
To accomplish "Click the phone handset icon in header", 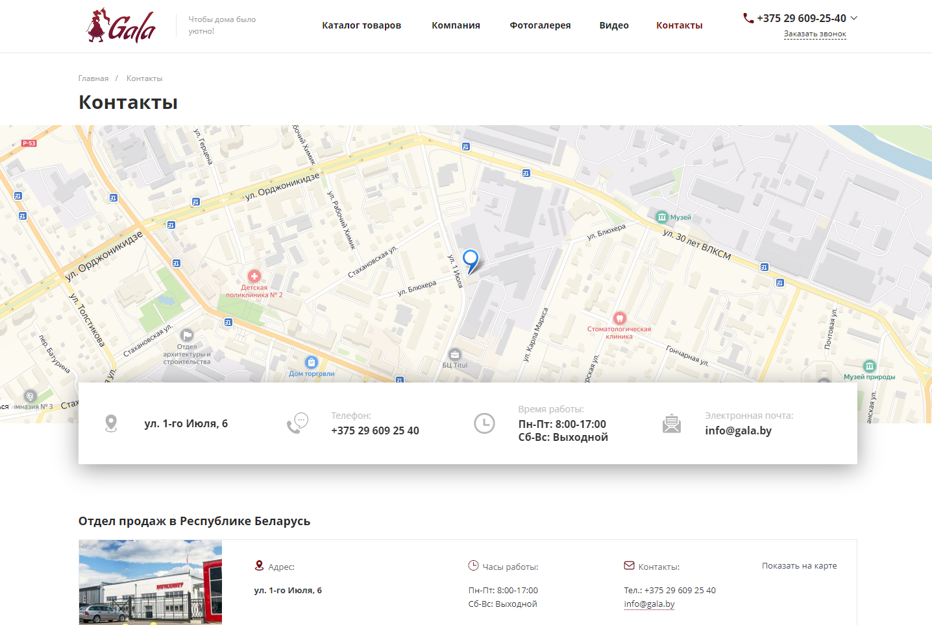I will (x=748, y=18).
